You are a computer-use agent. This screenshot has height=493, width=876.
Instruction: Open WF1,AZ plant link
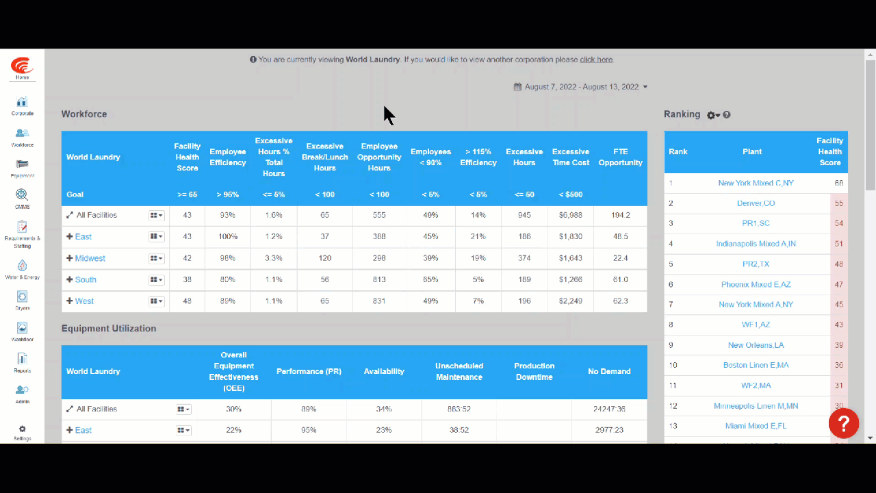[756, 325]
